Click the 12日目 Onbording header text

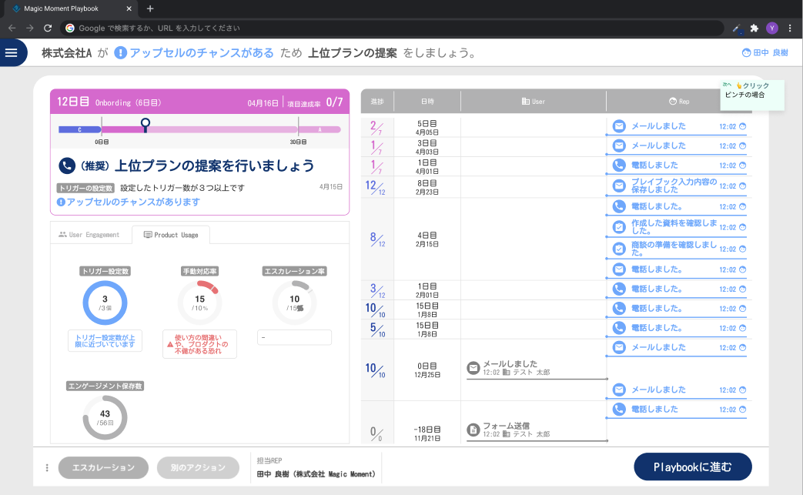(109, 102)
